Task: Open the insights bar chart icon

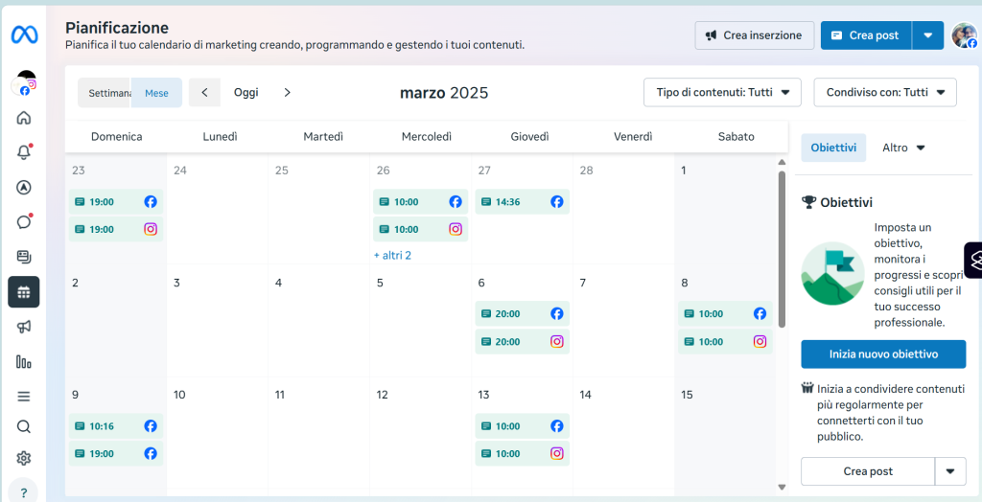Action: point(24,361)
